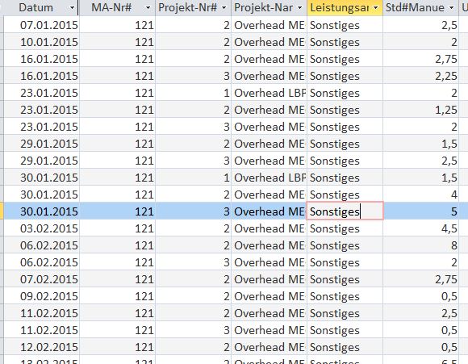Select the date cell 12.02.2015
Viewport: 468px width, 364px height.
[42, 347]
